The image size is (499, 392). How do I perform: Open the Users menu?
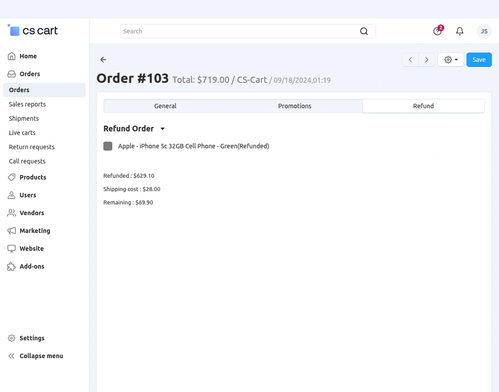coord(28,195)
